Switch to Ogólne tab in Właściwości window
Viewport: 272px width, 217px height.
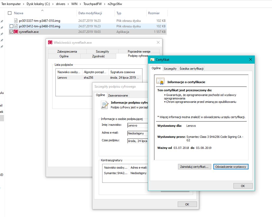64,56
